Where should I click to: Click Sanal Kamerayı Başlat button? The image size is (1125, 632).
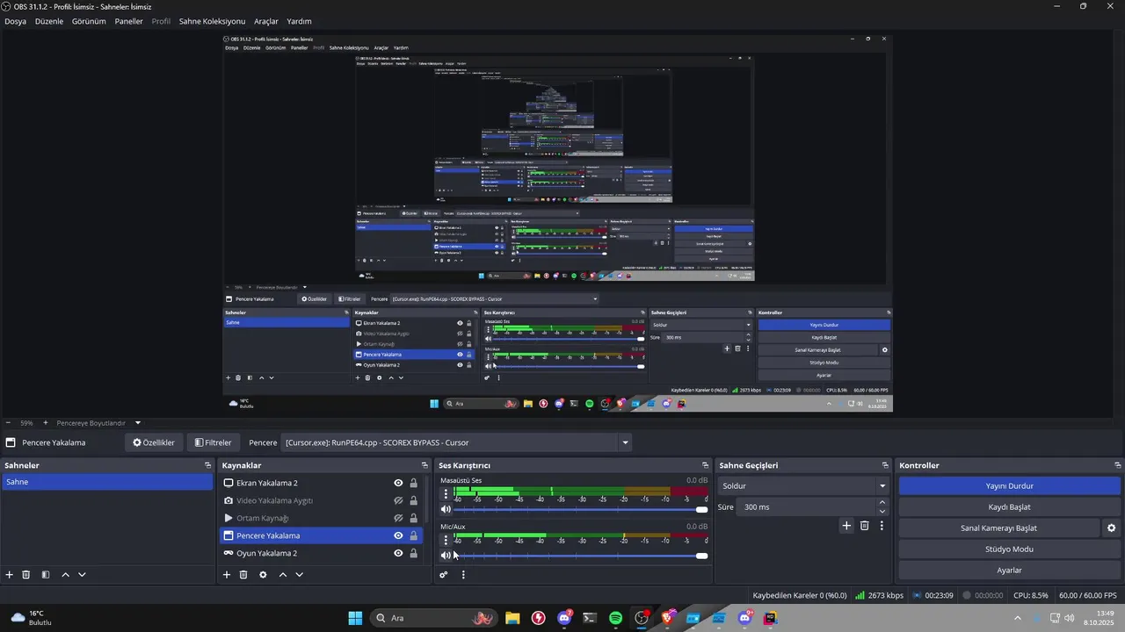pyautogui.click(x=998, y=528)
